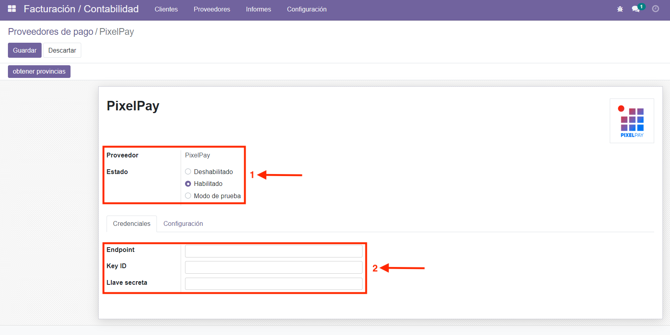Click the Llave secreta field label

[127, 282]
